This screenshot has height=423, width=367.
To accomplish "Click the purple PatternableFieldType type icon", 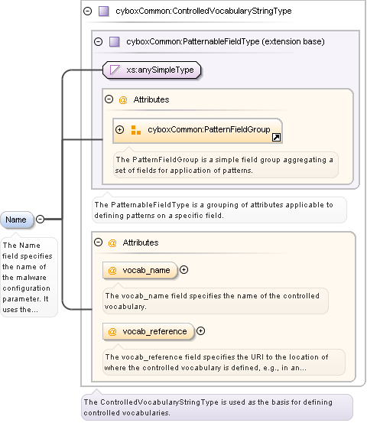I will pyautogui.click(x=115, y=42).
